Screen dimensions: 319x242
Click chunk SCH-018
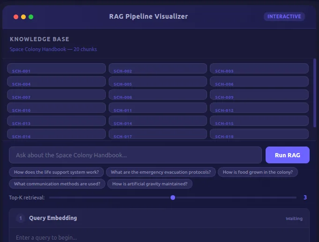(x=259, y=134)
